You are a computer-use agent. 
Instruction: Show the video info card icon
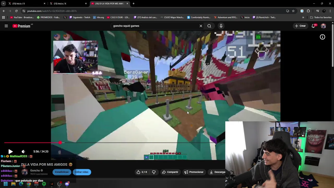click(x=323, y=37)
